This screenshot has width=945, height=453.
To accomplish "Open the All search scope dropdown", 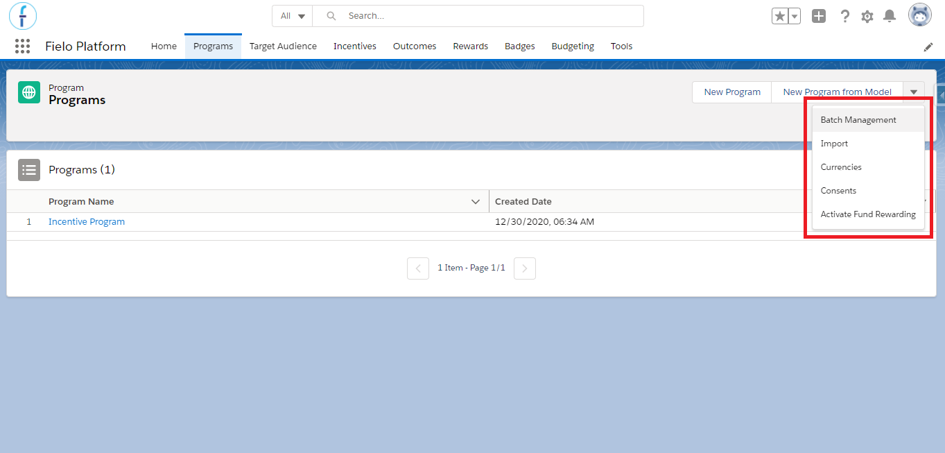I will click(293, 16).
